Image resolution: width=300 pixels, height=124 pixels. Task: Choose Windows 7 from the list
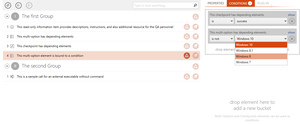pos(261,62)
